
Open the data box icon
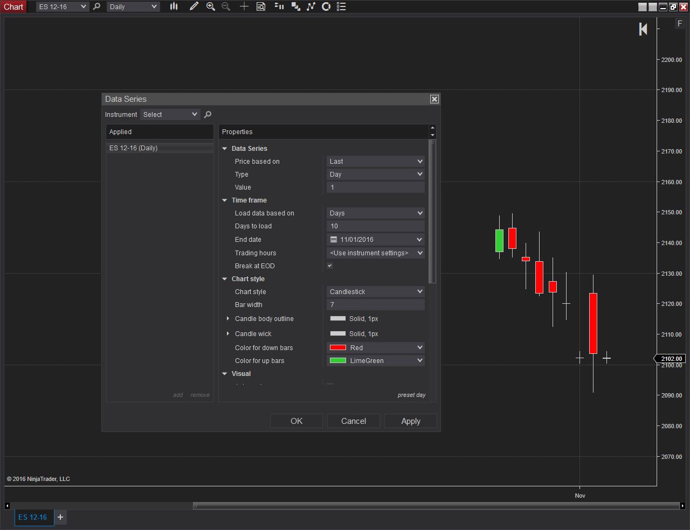tap(261, 6)
